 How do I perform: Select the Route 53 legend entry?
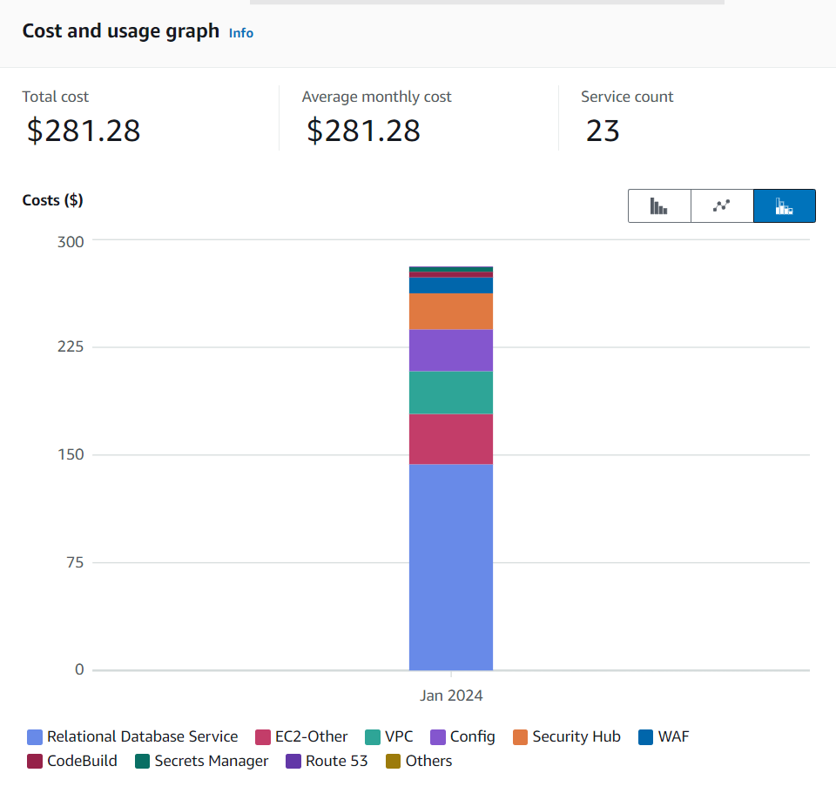coord(327,761)
